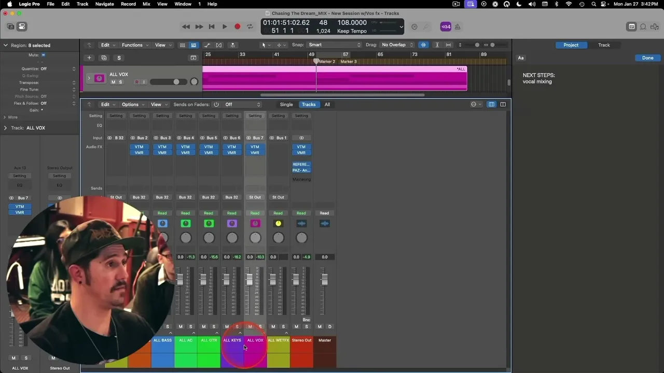Go to project beginning button
Image resolution: width=664 pixels, height=373 pixels.
click(x=212, y=26)
